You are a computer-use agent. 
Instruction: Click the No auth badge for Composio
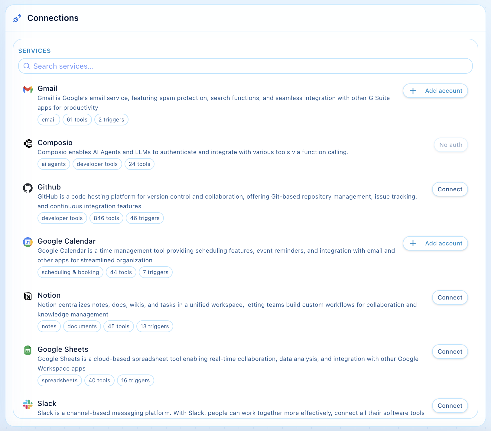coord(451,145)
